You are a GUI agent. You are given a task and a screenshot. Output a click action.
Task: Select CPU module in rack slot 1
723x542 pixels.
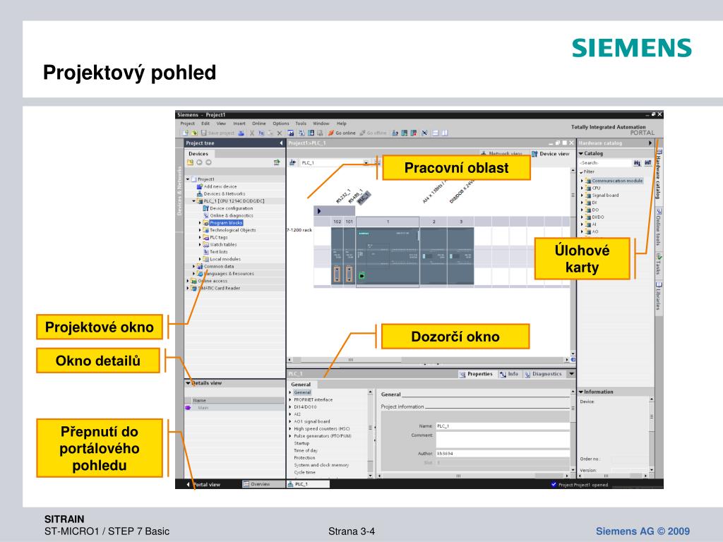coord(388,256)
